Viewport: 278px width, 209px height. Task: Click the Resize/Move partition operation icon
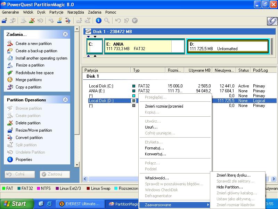point(10,130)
